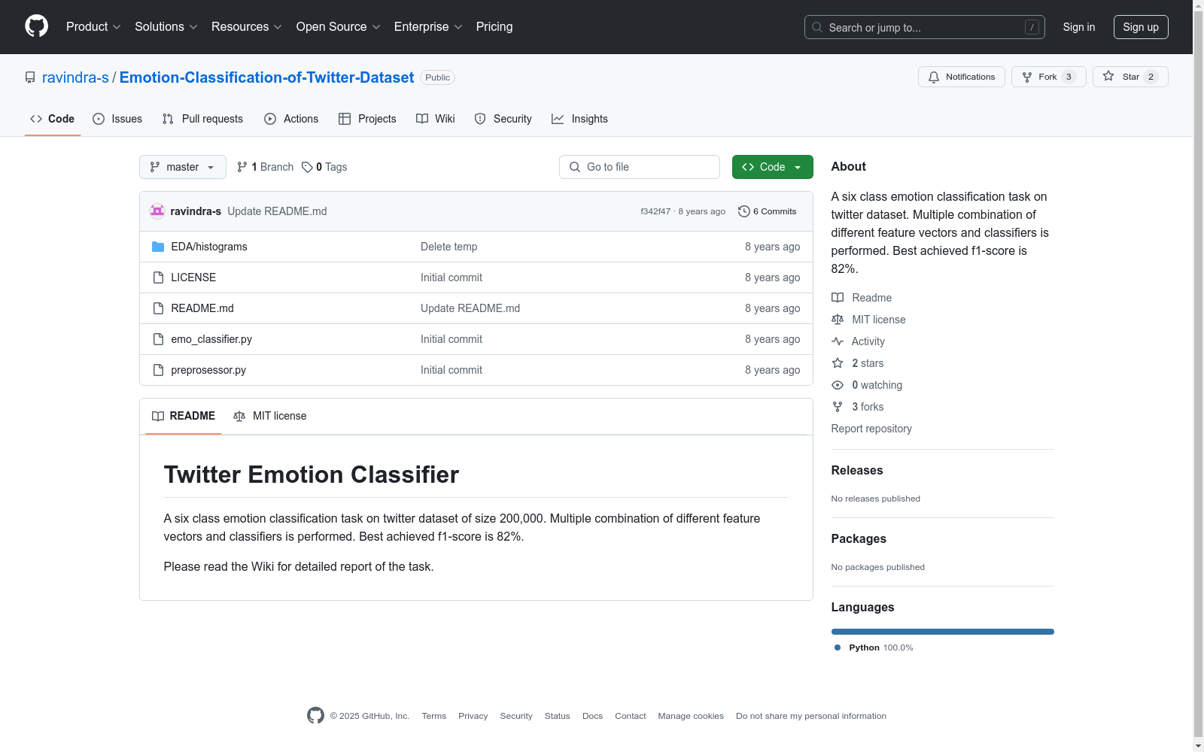1204x752 pixels.
Task: Open the Enterprise dropdown
Action: [428, 27]
